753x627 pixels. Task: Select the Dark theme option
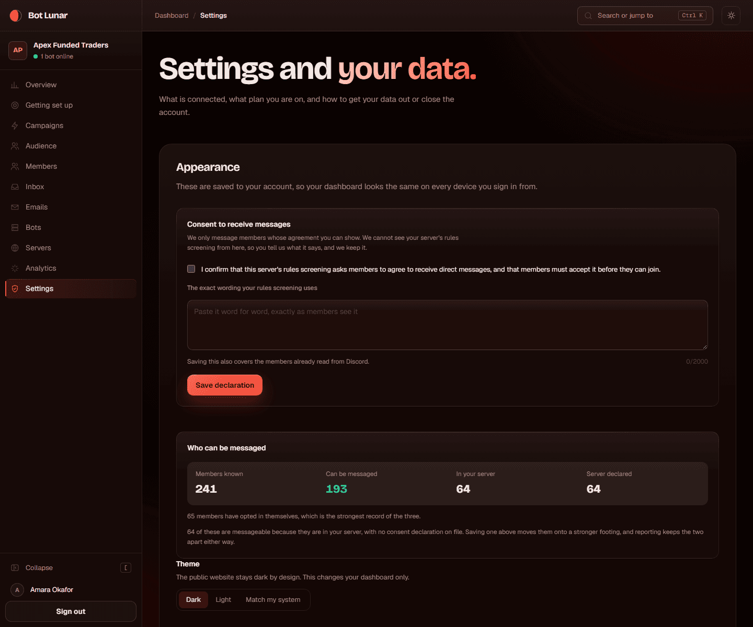[193, 600]
